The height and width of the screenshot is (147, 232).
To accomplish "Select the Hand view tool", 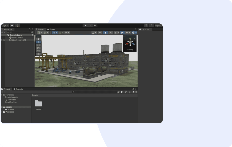I will point(38,39).
